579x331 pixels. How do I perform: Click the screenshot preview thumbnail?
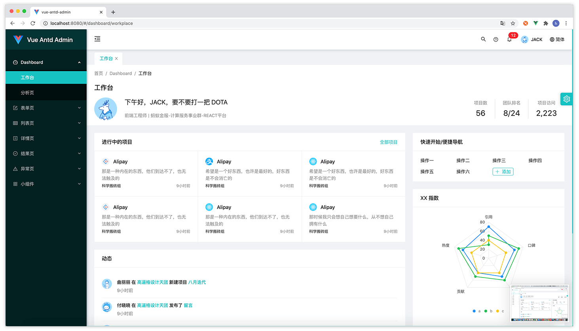pyautogui.click(x=539, y=303)
